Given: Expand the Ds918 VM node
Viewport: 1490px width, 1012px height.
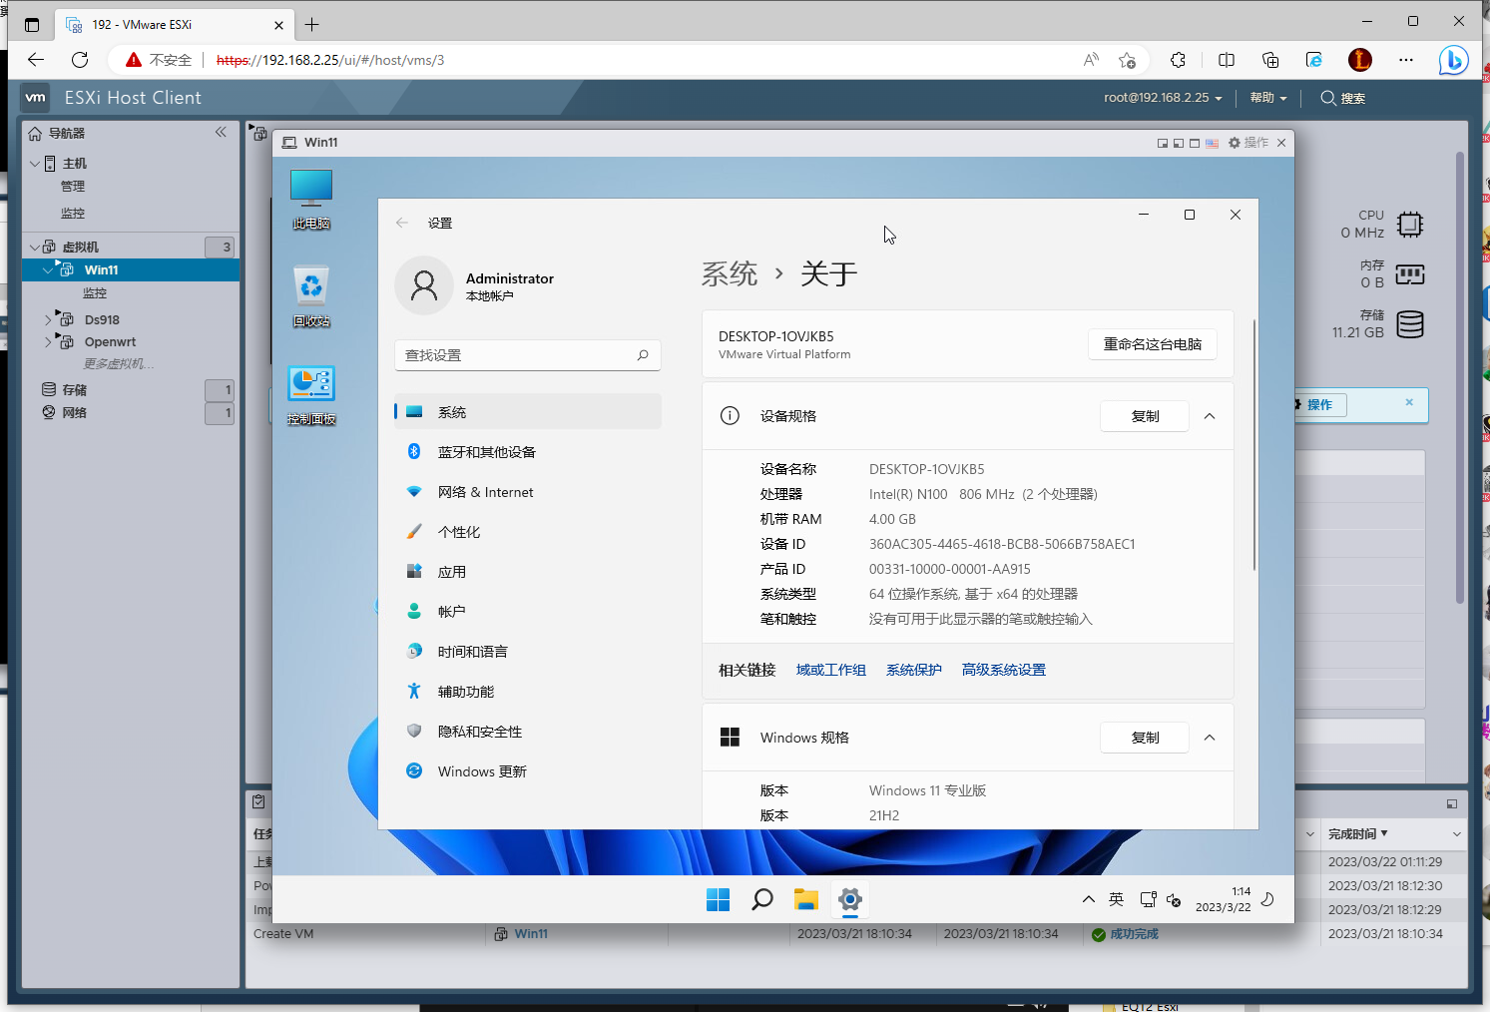Looking at the screenshot, I should 48,320.
